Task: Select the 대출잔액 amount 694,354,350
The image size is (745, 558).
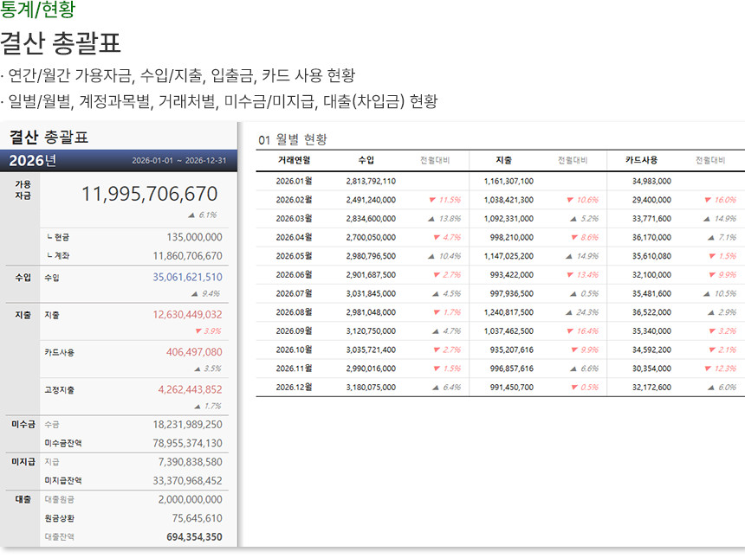Action: click(194, 537)
